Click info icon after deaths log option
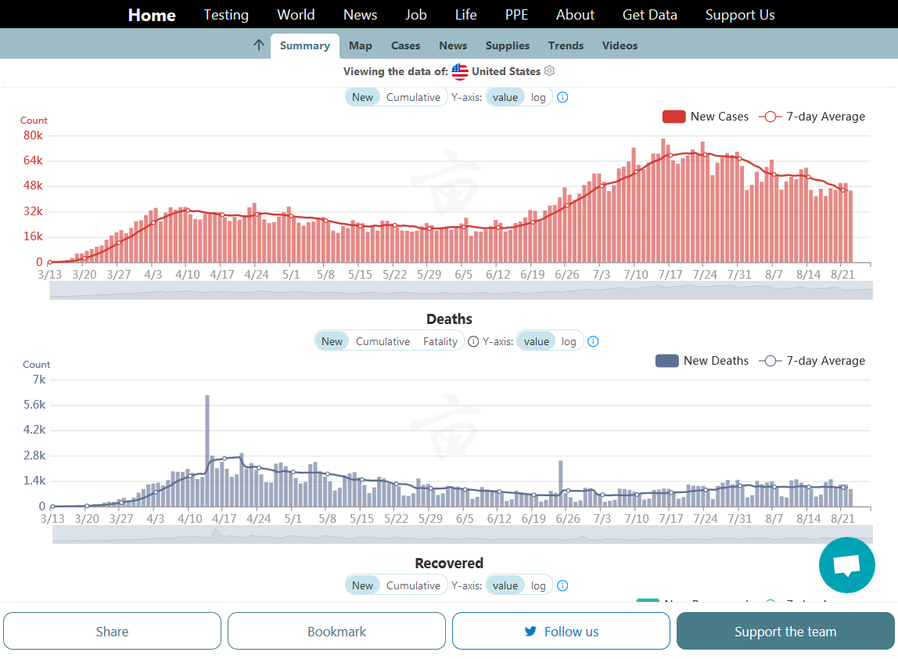This screenshot has width=898, height=659. (x=593, y=342)
